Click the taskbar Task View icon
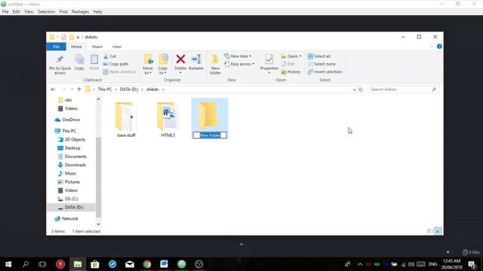The width and height of the screenshot is (483, 271). pyautogui.click(x=42, y=264)
